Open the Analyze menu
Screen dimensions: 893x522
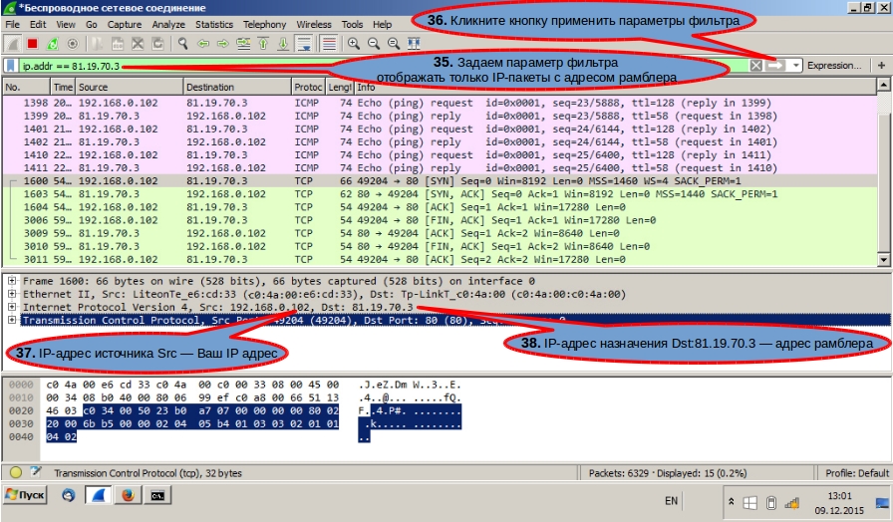(x=168, y=25)
